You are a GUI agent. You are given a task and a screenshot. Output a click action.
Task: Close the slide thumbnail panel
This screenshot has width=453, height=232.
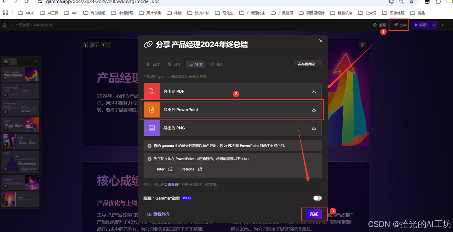(x=36, y=62)
